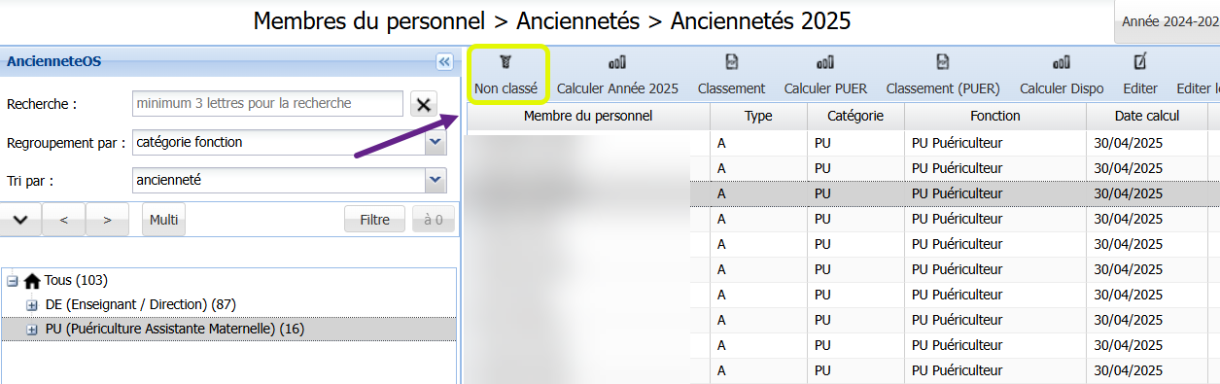
Task: Select the Année 2024-2025 tab
Action: pyautogui.click(x=1169, y=21)
